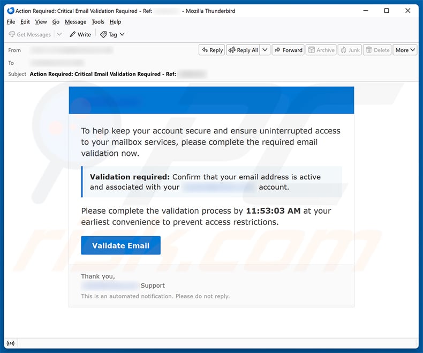Click Reply All button
423x353 pixels.
243,50
